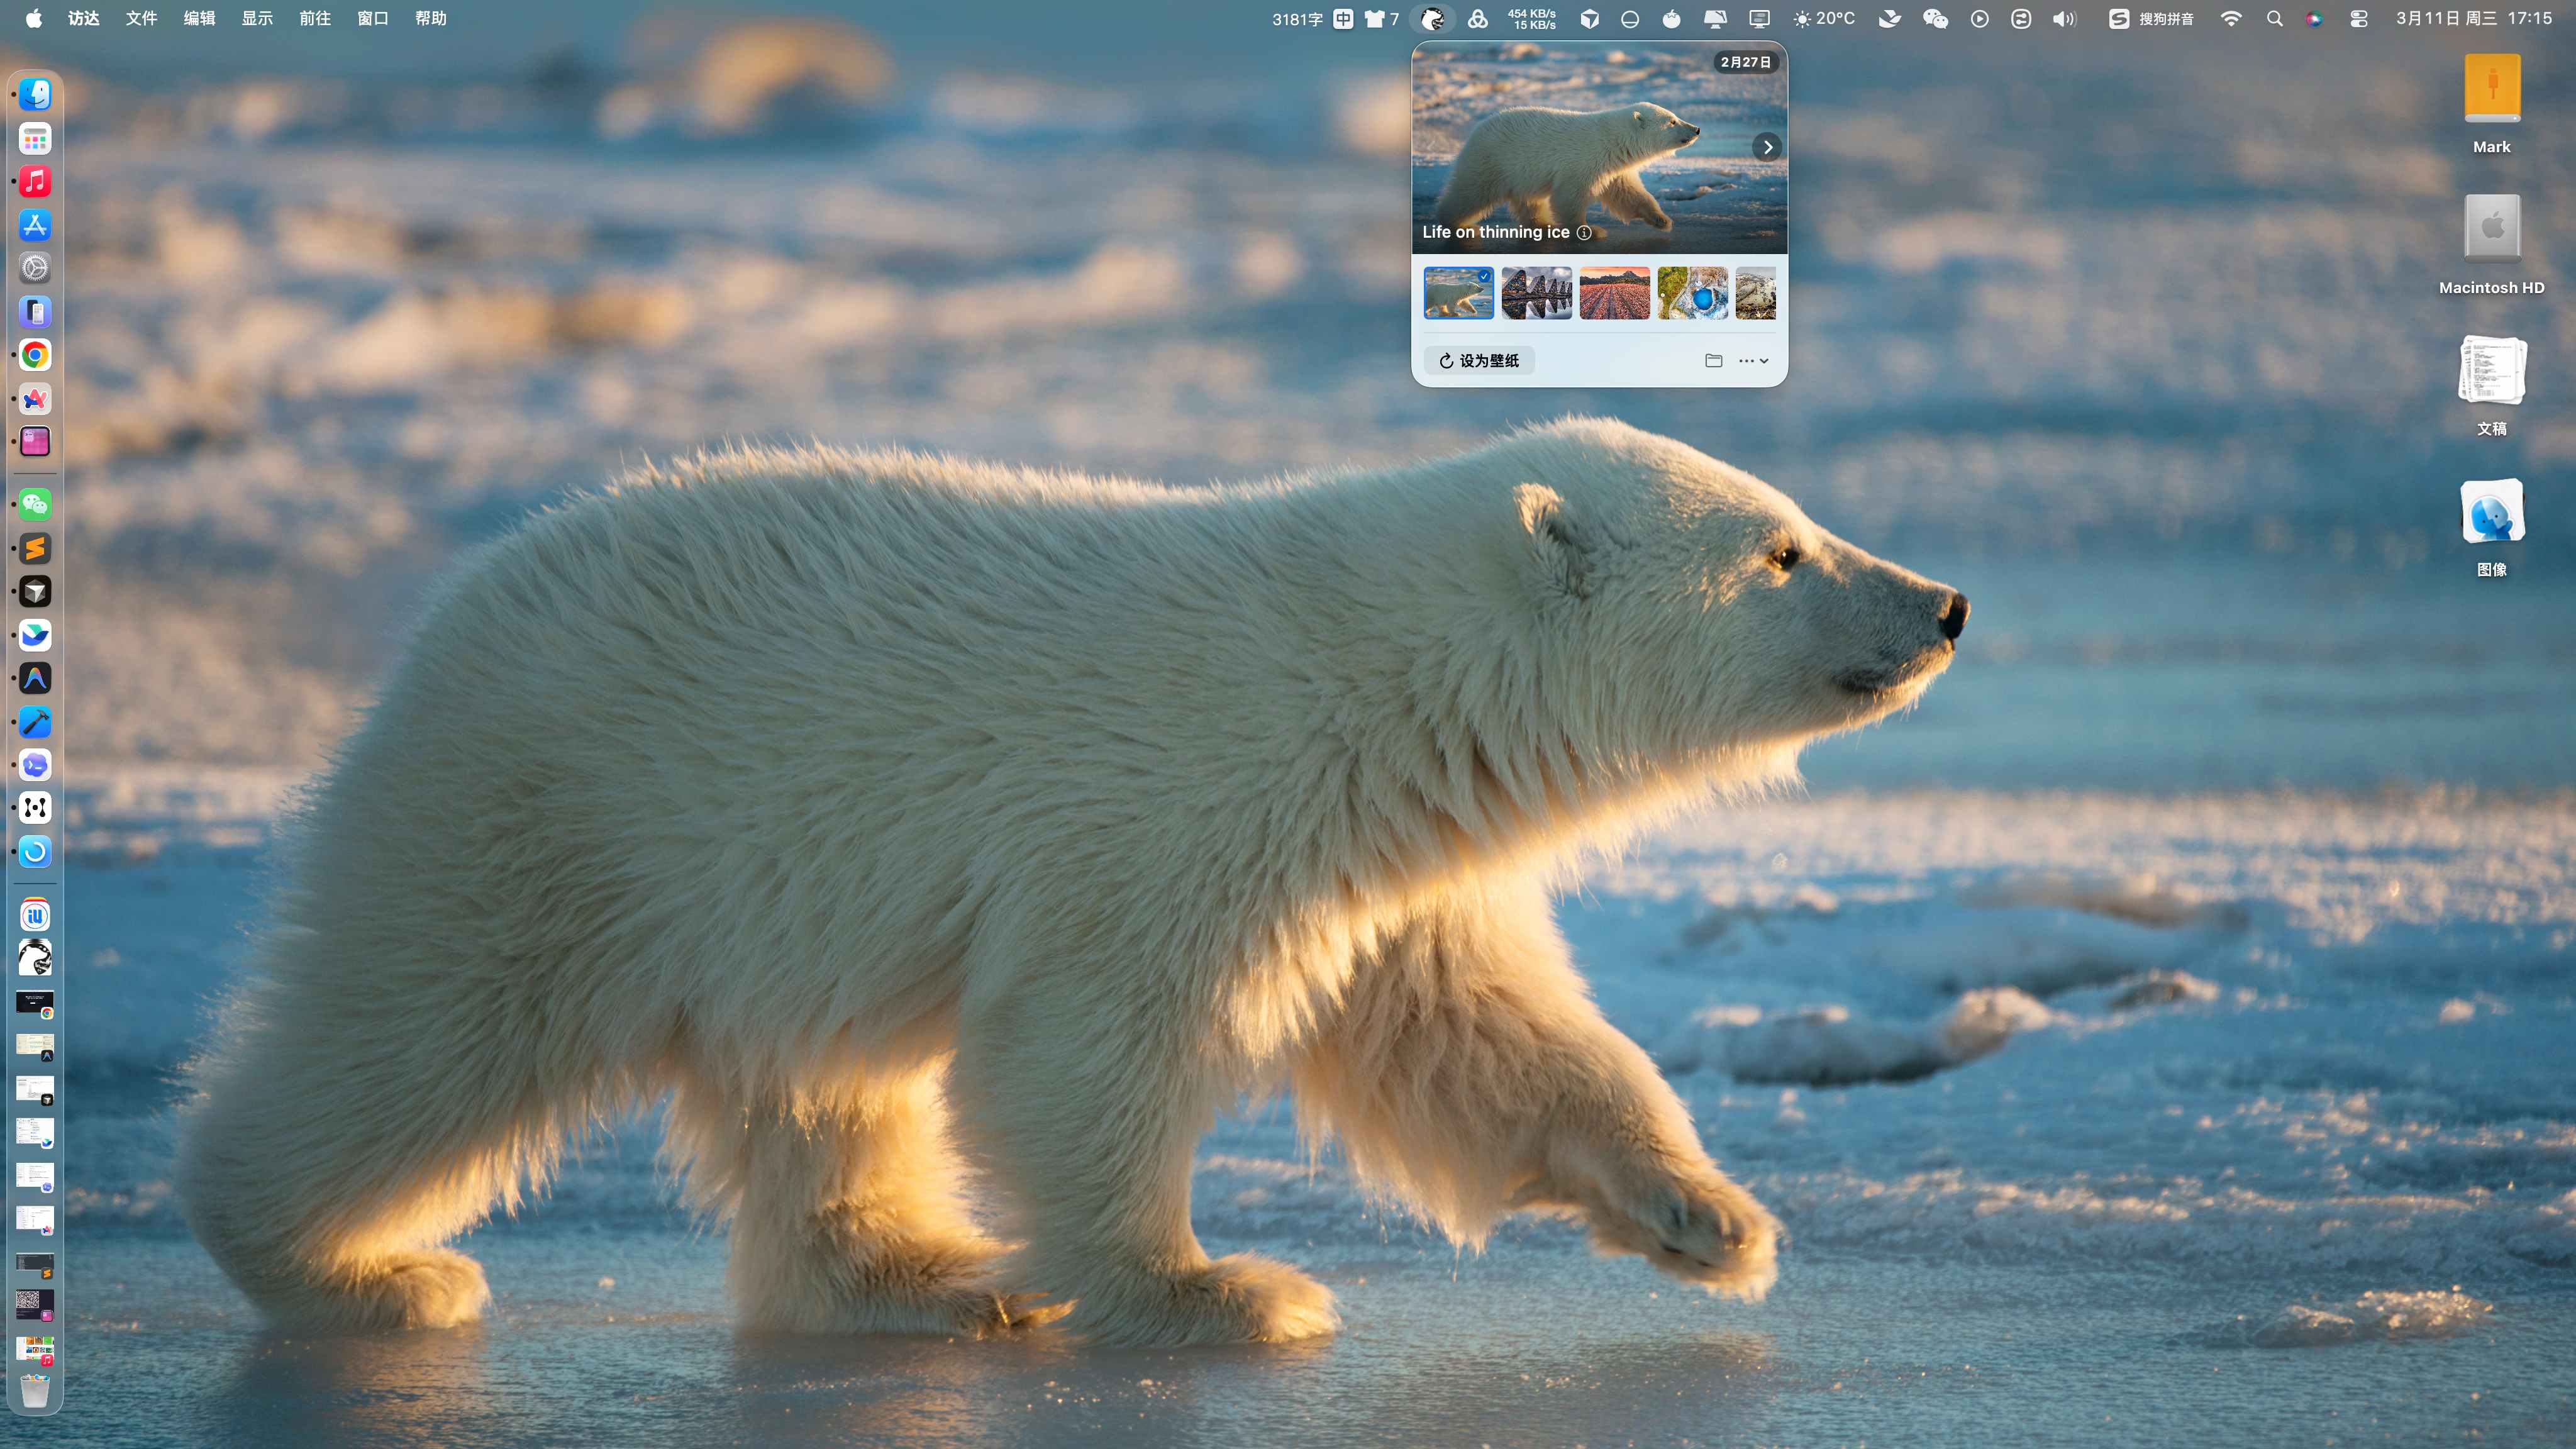
Task: Expand the more options ellipsis dropdown
Action: point(1753,361)
